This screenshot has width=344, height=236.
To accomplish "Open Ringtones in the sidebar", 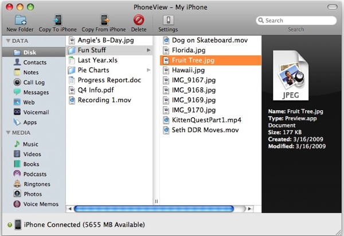I will pyautogui.click(x=34, y=184).
